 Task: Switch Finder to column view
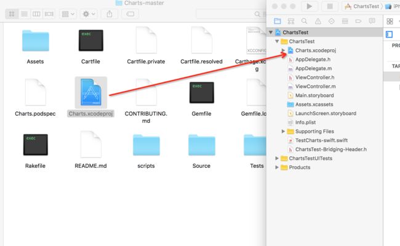[x=36, y=14]
